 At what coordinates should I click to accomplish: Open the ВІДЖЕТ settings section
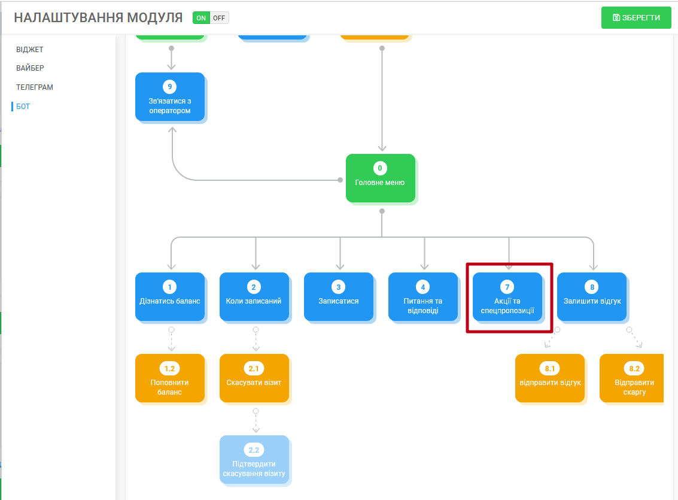click(x=30, y=49)
